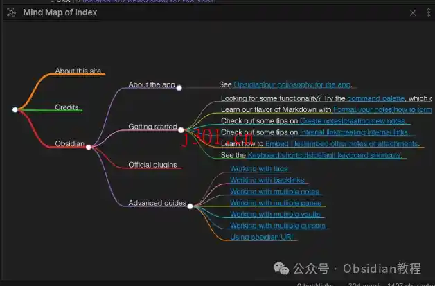Select the Obsidian node label

coord(69,143)
